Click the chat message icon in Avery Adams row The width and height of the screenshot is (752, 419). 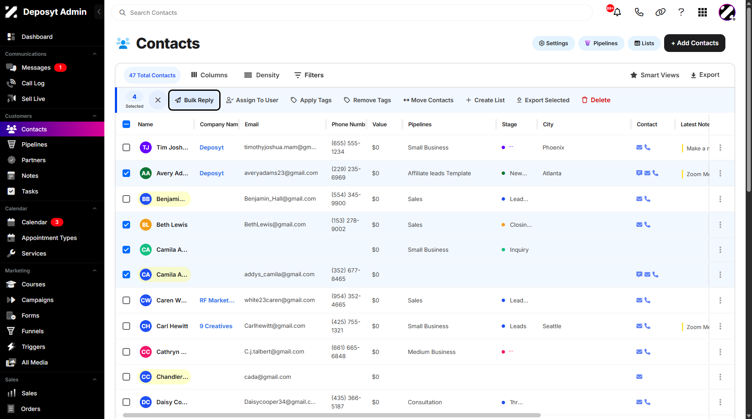pyautogui.click(x=639, y=173)
